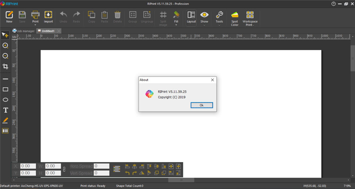Toggle the width-height link lock
This screenshot has width=355, height=189.
(64, 169)
